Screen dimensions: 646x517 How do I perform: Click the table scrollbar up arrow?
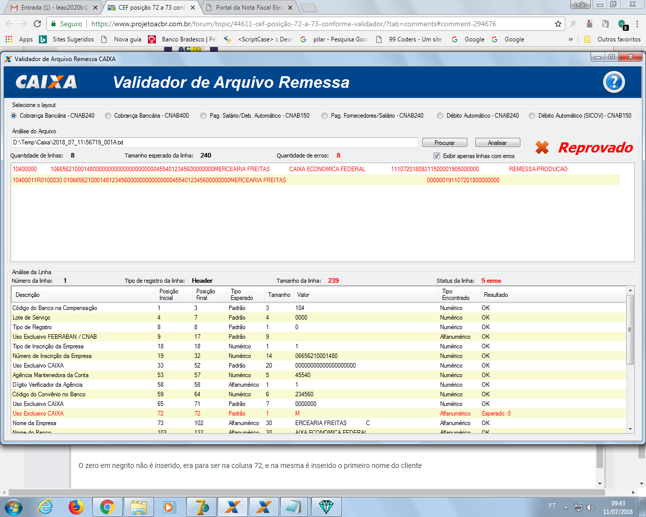click(x=630, y=290)
